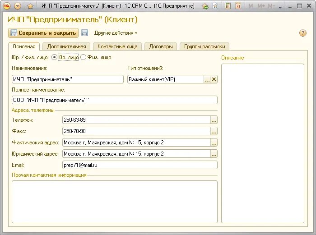316x235 pixels.
Task: Click the Юридический адрес field
Action: point(137,154)
